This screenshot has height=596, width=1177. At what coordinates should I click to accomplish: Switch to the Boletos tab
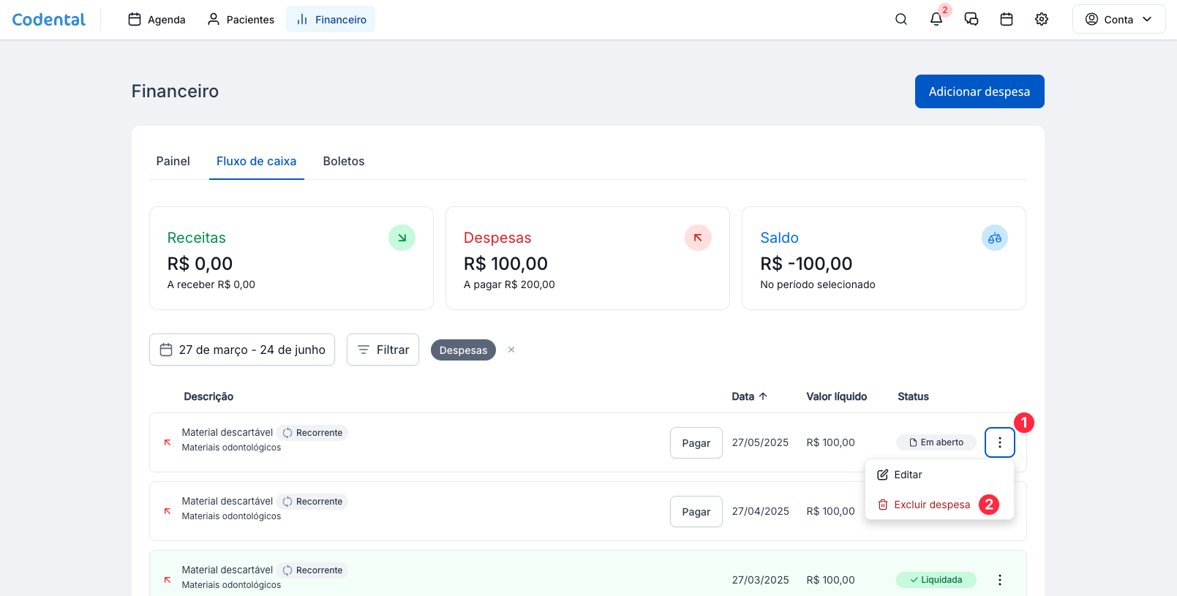344,161
